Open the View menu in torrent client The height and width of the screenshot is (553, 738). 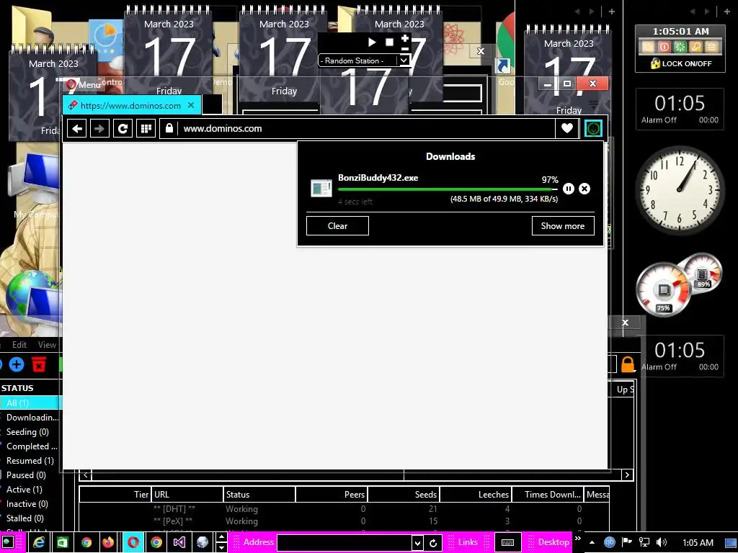[47, 345]
